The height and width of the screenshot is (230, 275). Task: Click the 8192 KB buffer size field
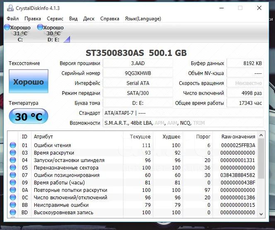click(x=245, y=63)
